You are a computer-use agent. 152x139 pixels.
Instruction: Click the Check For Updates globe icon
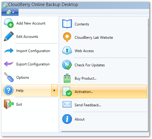pyautogui.click(x=67, y=65)
